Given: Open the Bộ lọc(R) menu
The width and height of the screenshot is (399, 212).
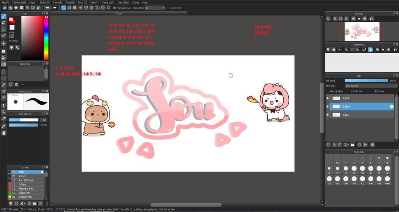Looking at the screenshot, I should coord(44,2).
